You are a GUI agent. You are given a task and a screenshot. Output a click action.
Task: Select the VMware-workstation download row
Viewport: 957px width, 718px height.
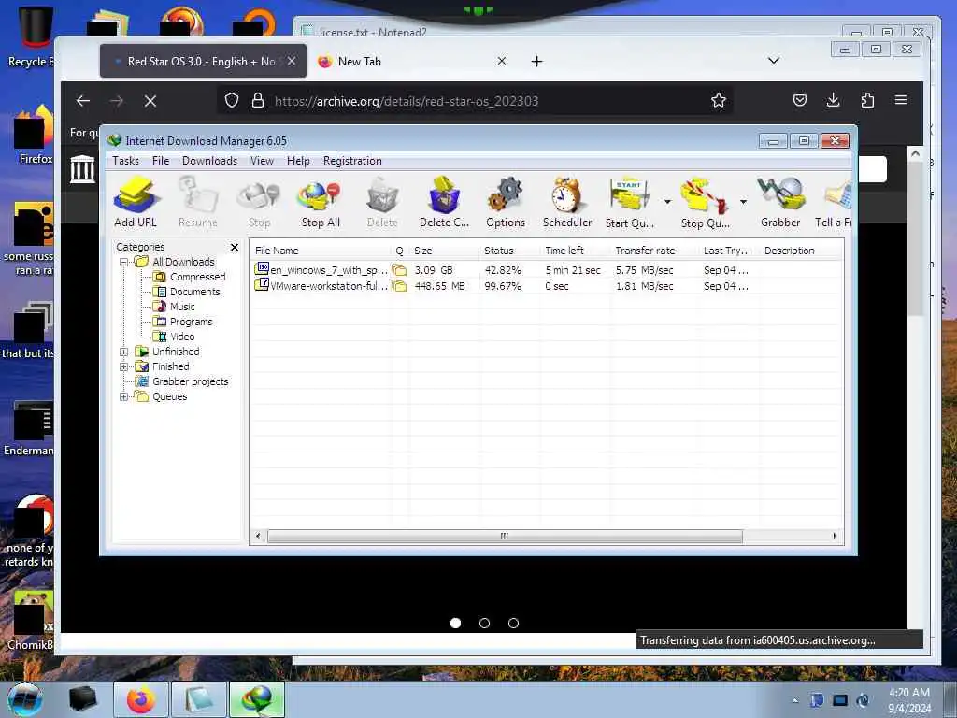pyautogui.click(x=546, y=286)
